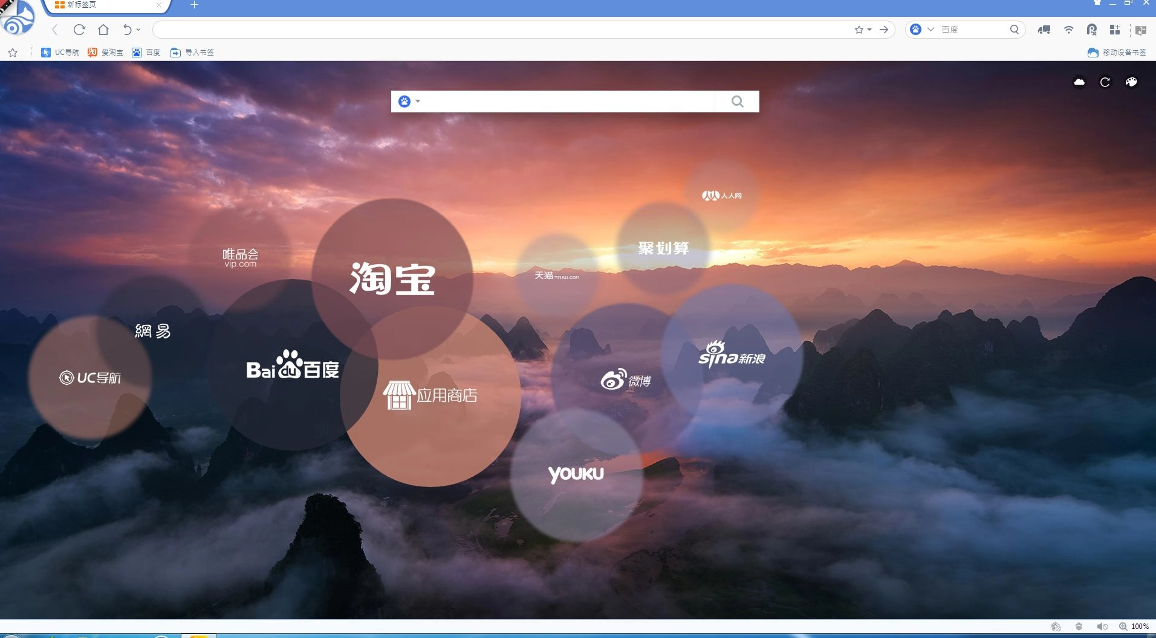Viewport: 1156px width, 638px height.
Task: Open the 微博 Weibo bubble
Action: (x=626, y=379)
